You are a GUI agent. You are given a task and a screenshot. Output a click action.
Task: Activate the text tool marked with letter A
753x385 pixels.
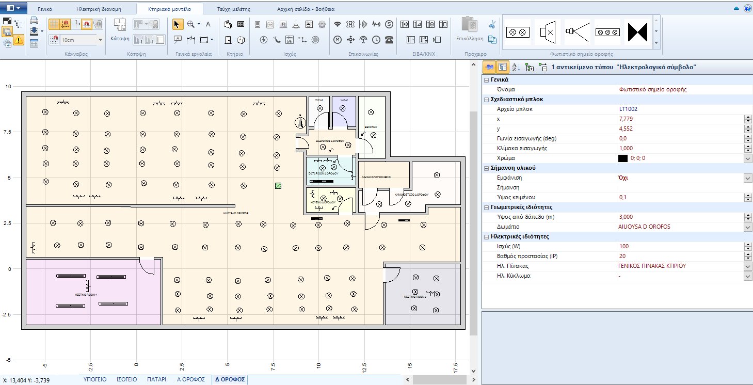pos(208,24)
